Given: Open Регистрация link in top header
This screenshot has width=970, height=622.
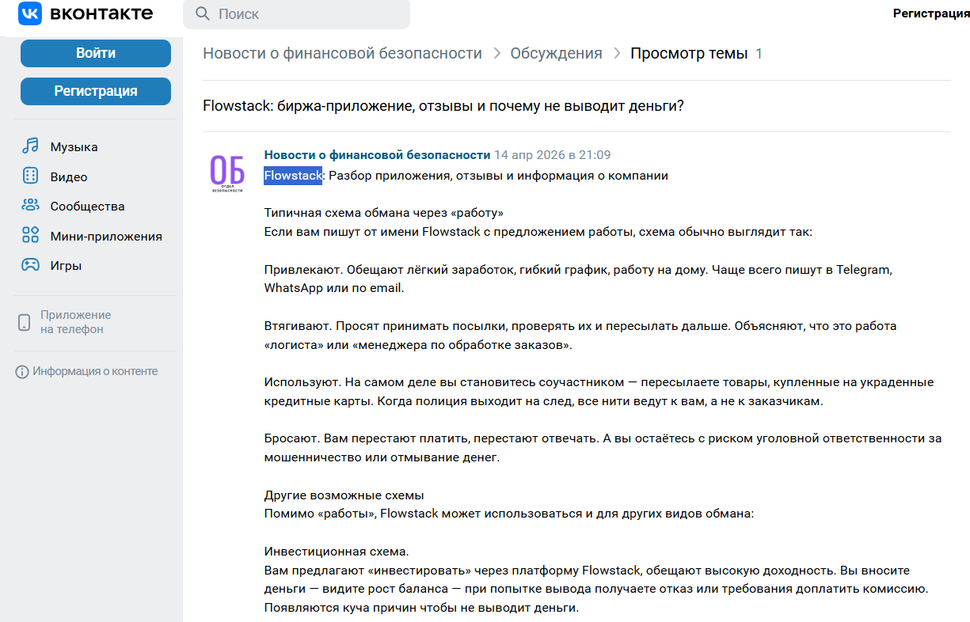Looking at the screenshot, I should (x=931, y=13).
